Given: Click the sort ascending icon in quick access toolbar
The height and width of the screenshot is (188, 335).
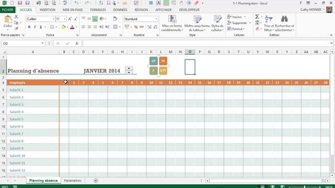Looking at the screenshot, I should [x=101, y=3].
